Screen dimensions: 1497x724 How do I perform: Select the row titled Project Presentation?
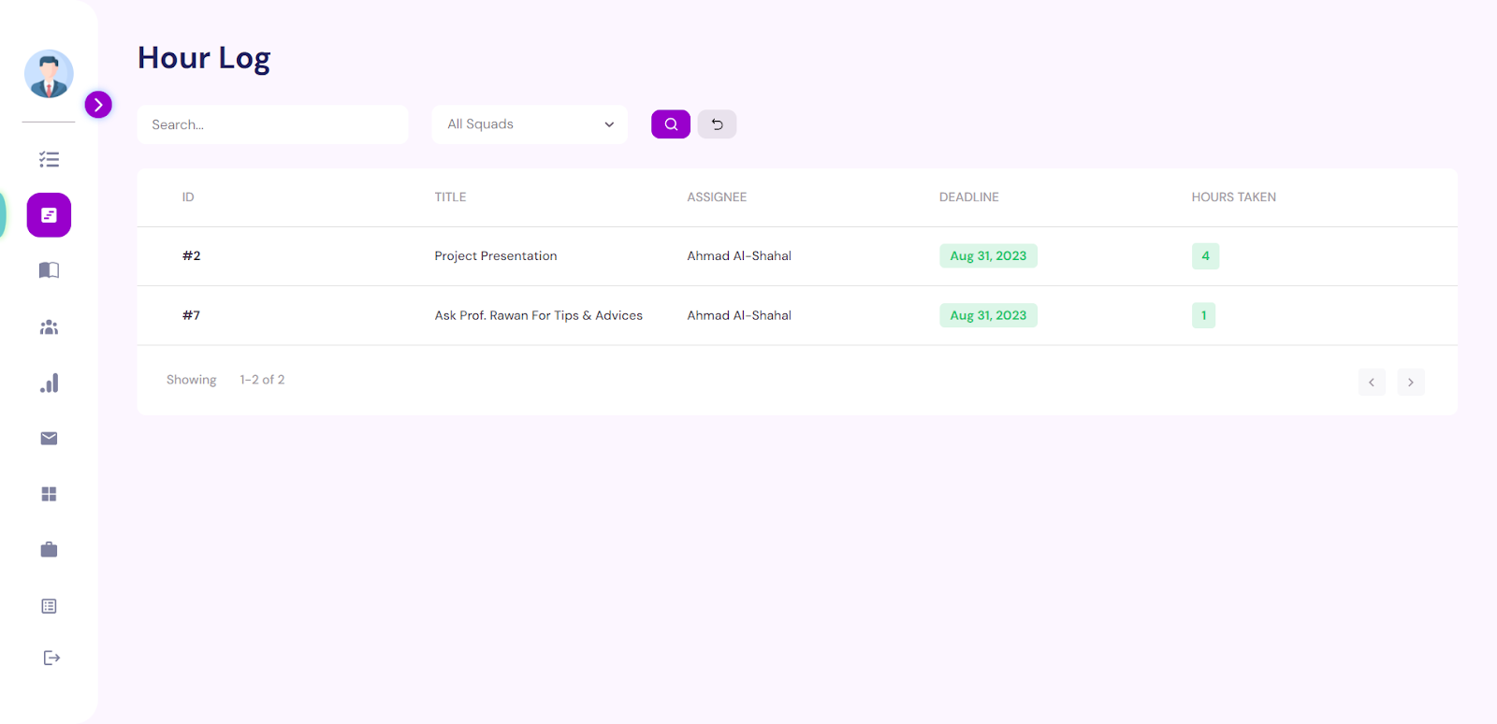point(495,255)
